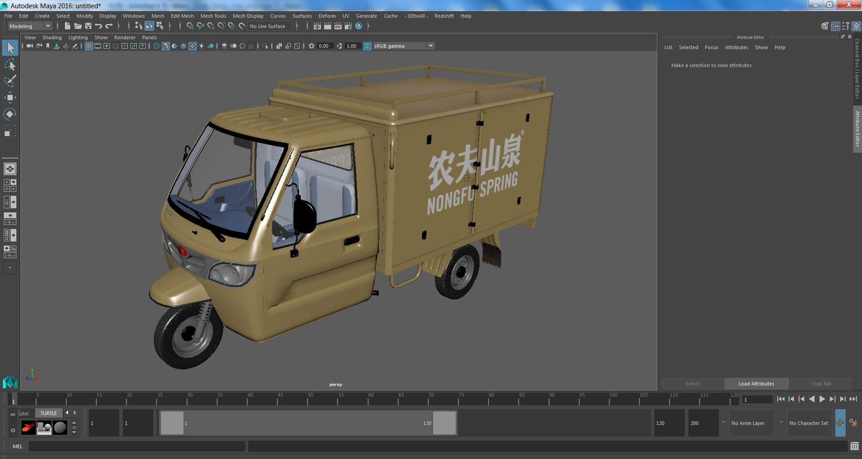Click the Select button in Attribute Editor

click(692, 384)
